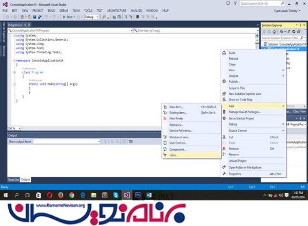The height and width of the screenshot is (226, 308).
Task: Select Manage NuGet Packages in context menu
Action: pyautogui.click(x=254, y=112)
